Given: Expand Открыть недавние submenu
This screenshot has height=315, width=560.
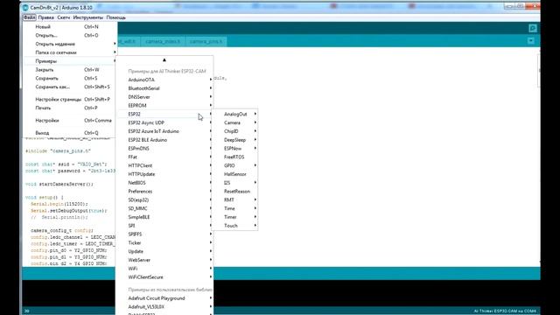Looking at the screenshot, I should (x=70, y=44).
